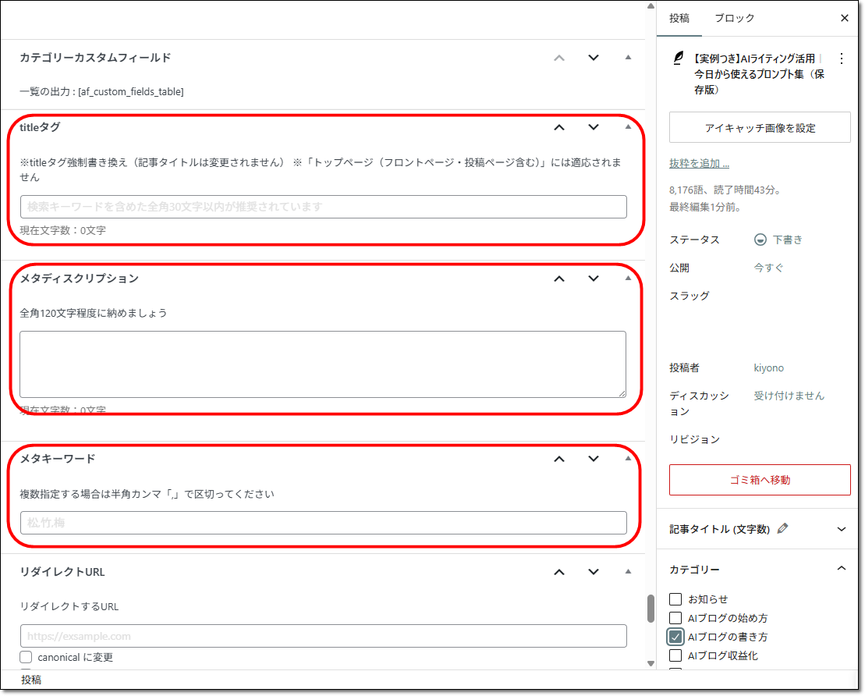The width and height of the screenshot is (865, 696).
Task: Move the メタディスクリプション section down with its arrow
Action: 594,278
